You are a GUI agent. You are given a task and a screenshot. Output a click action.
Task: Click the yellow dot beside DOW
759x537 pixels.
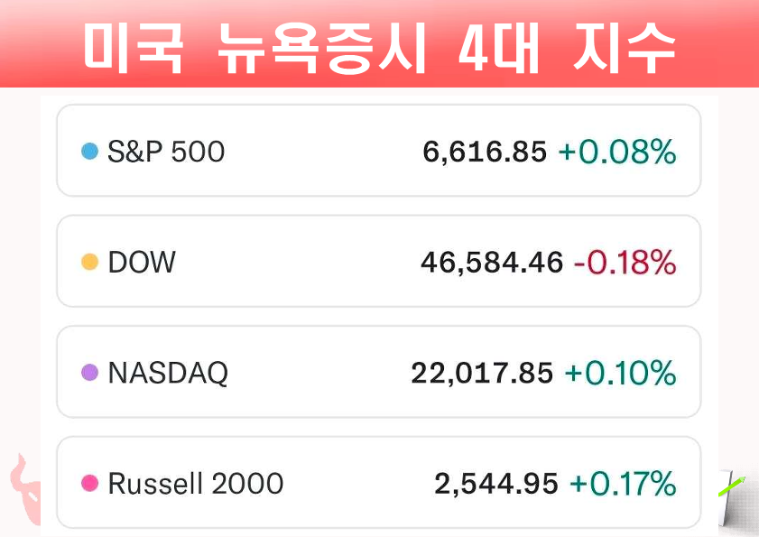89,263
